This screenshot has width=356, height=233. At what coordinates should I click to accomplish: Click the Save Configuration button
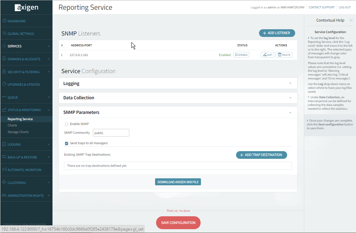click(x=178, y=223)
